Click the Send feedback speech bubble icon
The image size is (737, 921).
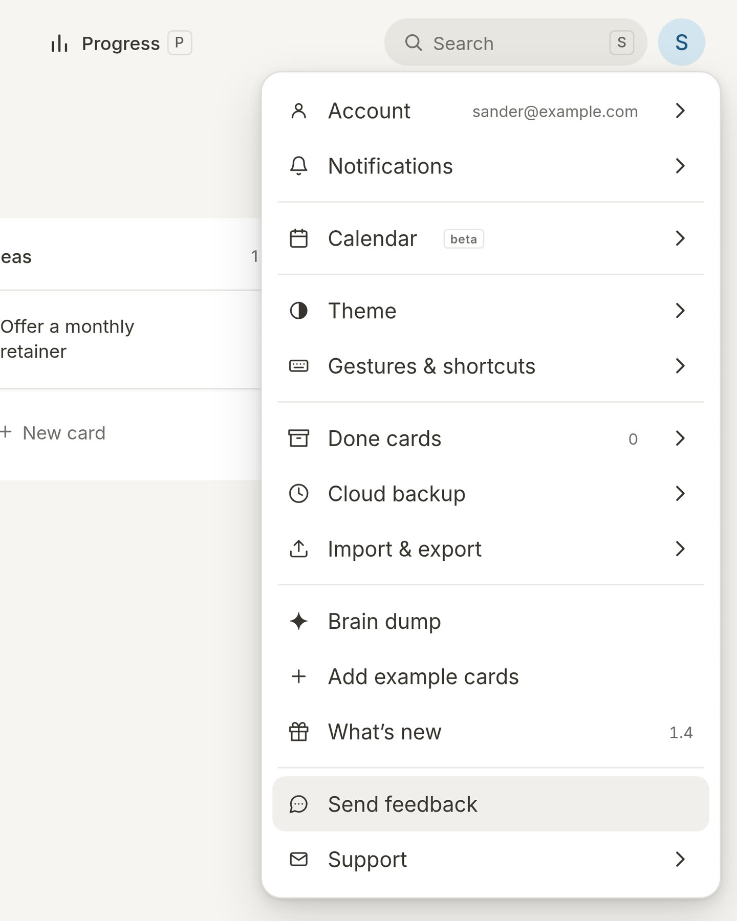coord(298,804)
